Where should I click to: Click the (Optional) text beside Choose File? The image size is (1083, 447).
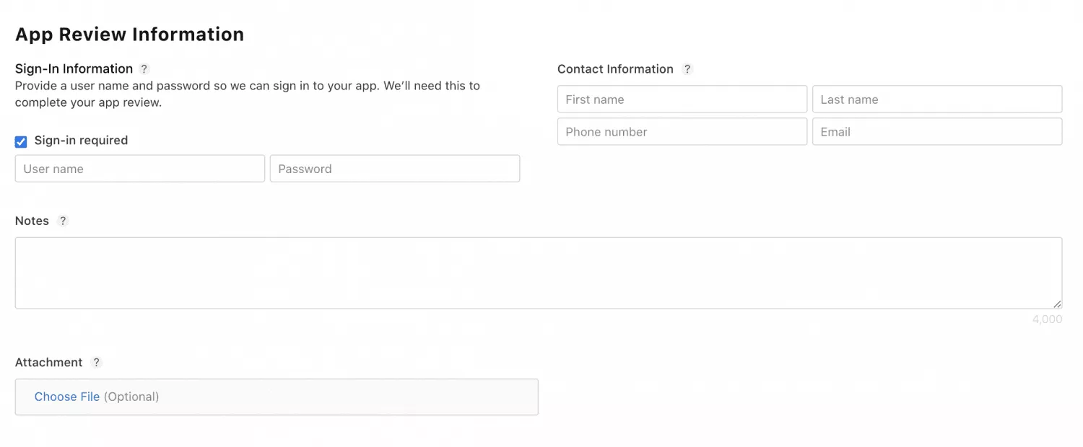[131, 397]
